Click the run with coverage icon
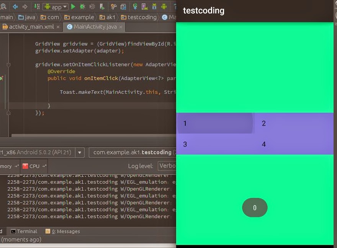This screenshot has height=248, width=337. point(92,7)
